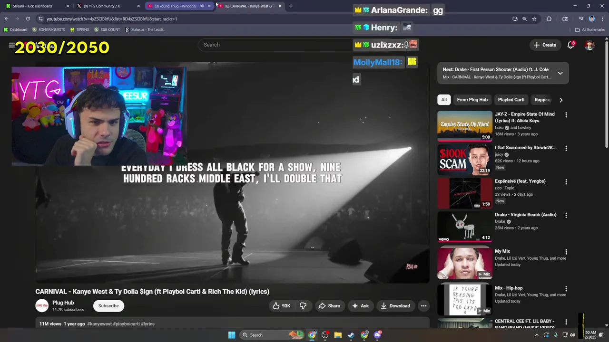Viewport: 609px width, 342px height.
Task: Open Steam from the taskbar
Action: pyautogui.click(x=351, y=335)
